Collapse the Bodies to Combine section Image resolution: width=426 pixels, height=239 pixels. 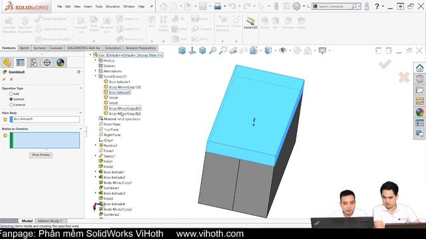(x=81, y=129)
